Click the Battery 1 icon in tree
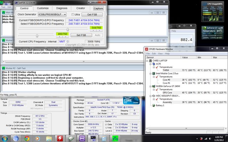 pos(154,105)
